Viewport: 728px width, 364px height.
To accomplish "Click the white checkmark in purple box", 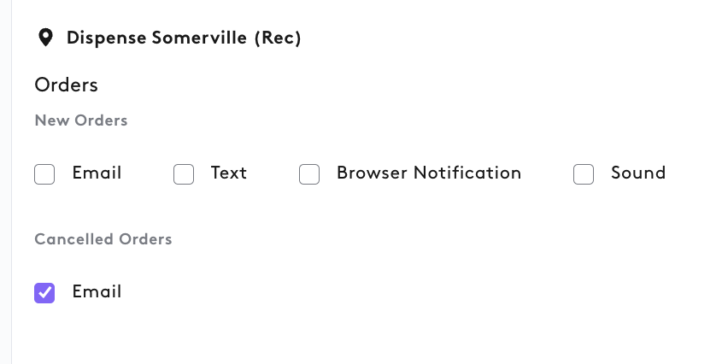I will pyautogui.click(x=44, y=293).
